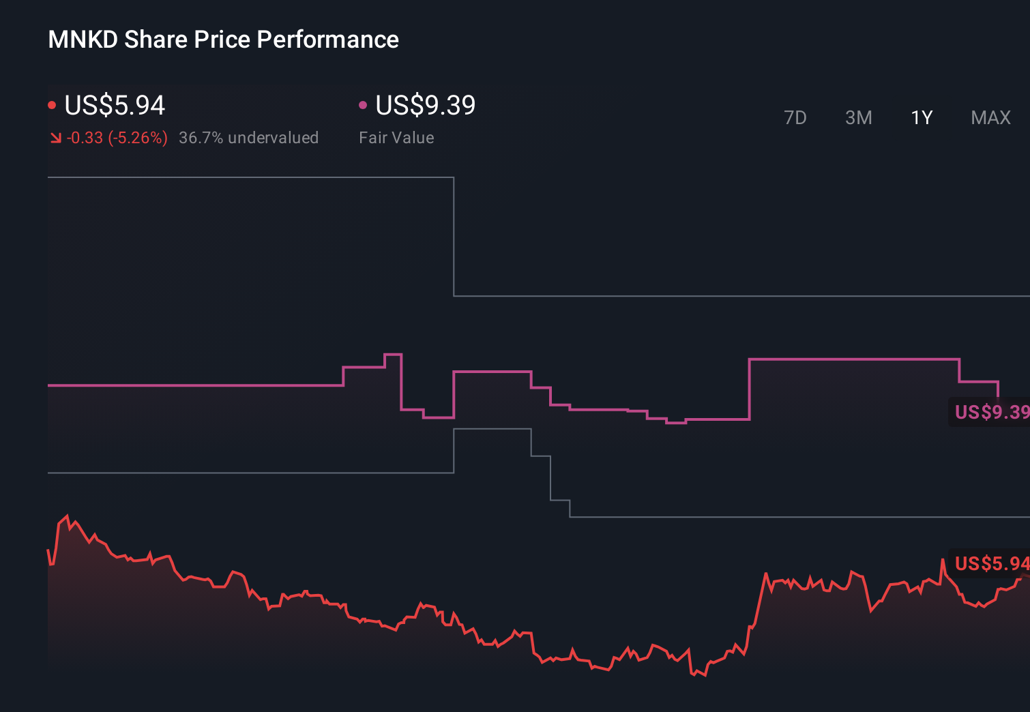Select the pink fair value line on the chart

pos(205,386)
